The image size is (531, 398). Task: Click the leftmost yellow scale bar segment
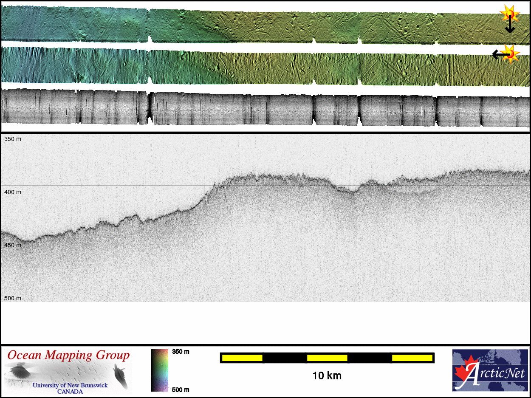click(242, 358)
